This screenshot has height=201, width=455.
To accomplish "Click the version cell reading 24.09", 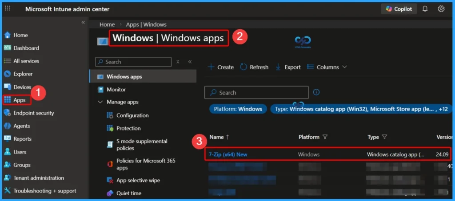I will click(442, 154).
